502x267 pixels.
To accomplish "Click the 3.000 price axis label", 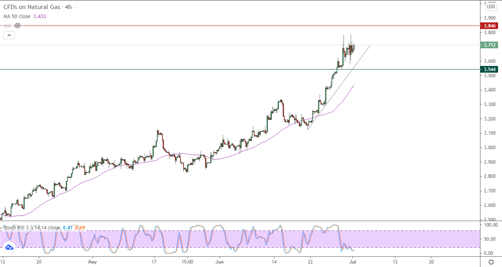I will coord(489,148).
